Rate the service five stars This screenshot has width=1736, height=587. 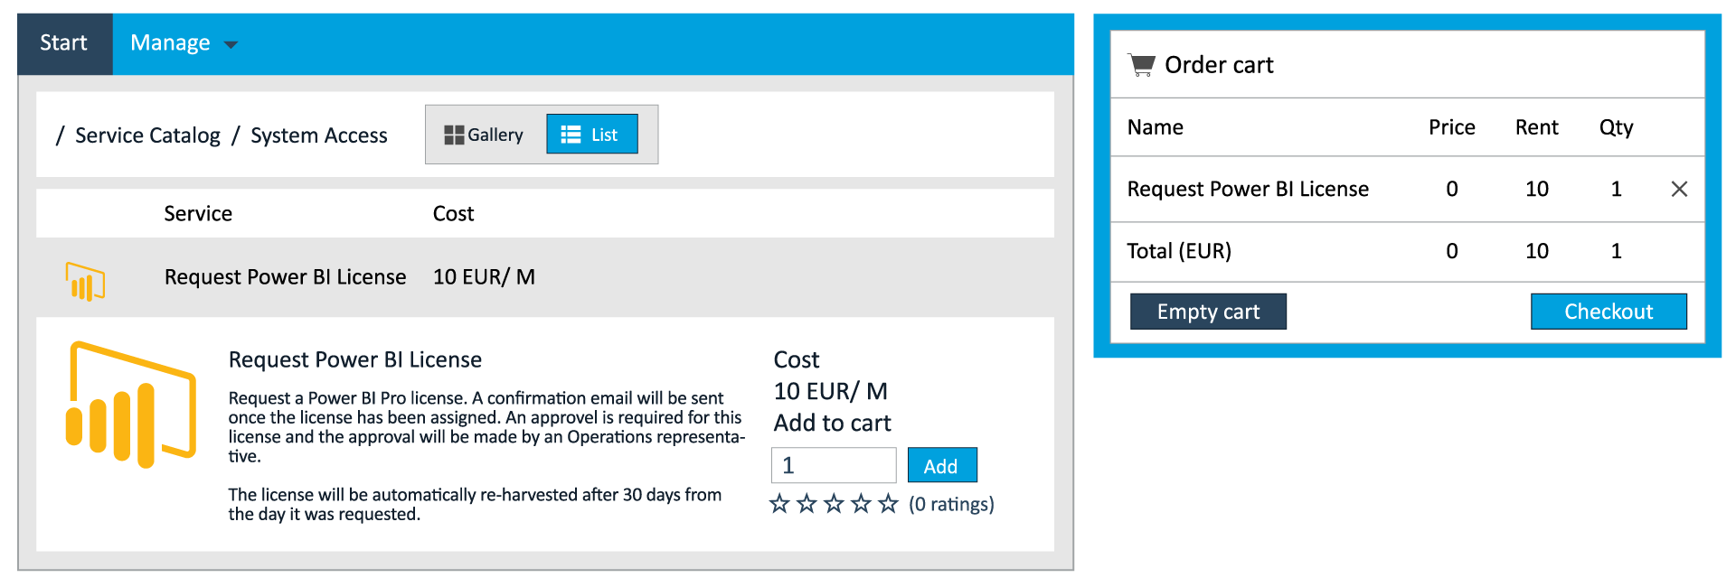coord(888,504)
